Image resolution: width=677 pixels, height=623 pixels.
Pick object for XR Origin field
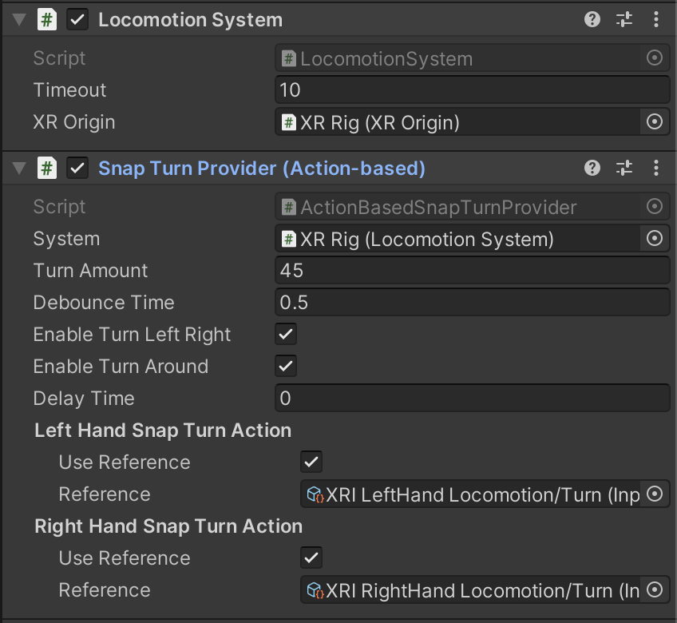(655, 122)
